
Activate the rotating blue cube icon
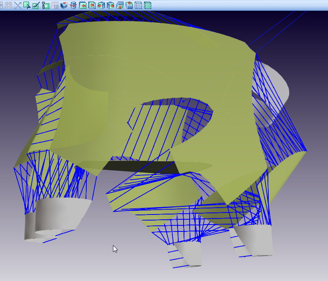click(64, 5)
